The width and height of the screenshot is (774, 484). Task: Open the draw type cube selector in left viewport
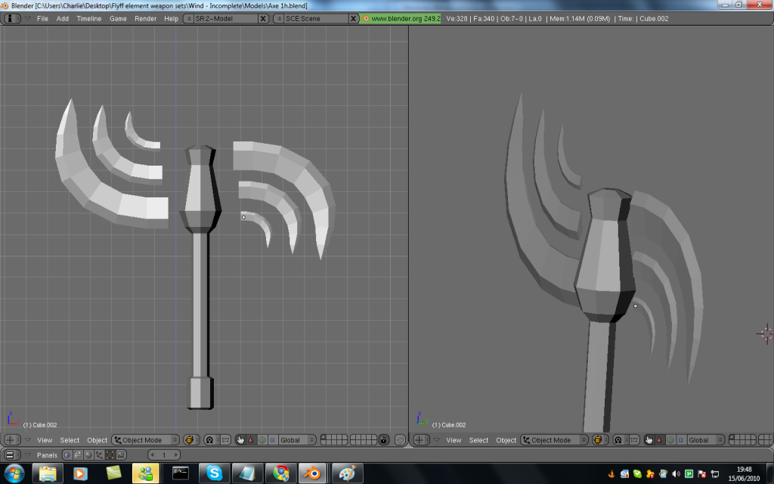(x=190, y=440)
